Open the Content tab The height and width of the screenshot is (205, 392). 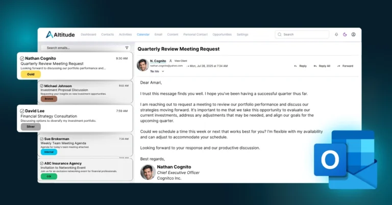[x=173, y=35]
